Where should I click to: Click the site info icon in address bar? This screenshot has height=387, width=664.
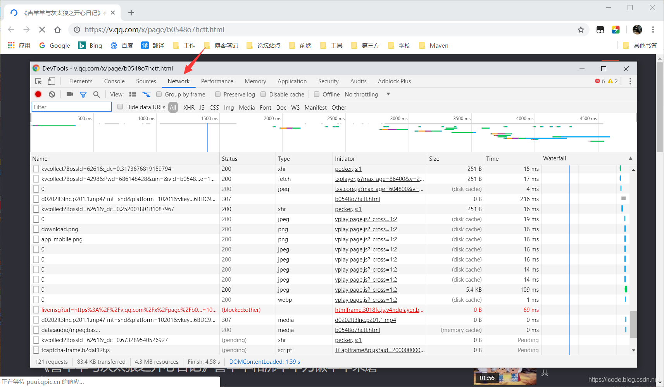(77, 30)
